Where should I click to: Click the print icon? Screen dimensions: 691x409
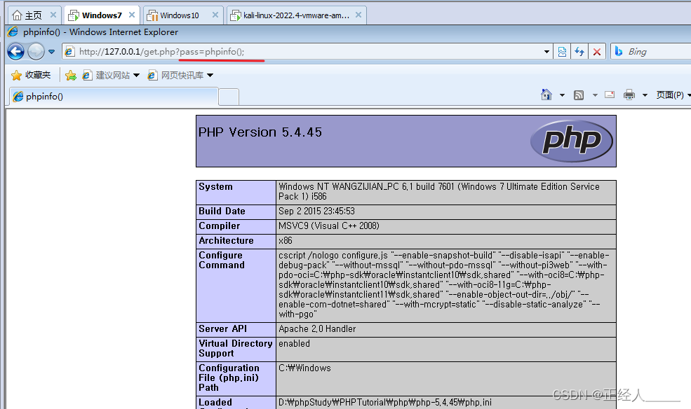[x=629, y=95]
